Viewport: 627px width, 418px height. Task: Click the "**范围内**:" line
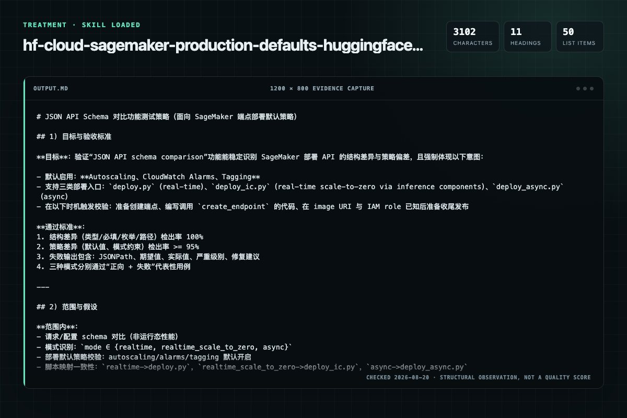pos(57,327)
